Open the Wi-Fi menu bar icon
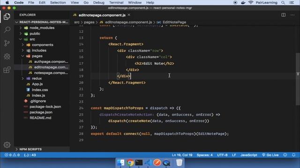This screenshot has height=168, width=300. coord(251,2)
